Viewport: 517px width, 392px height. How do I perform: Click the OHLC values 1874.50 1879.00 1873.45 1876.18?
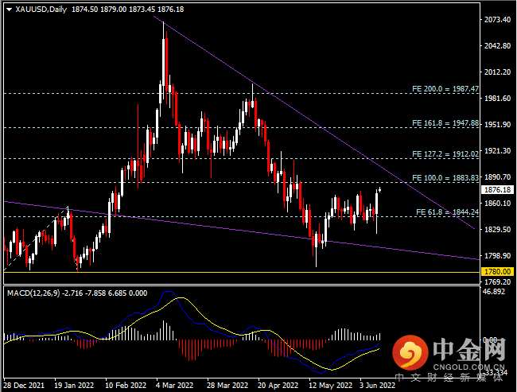127,10
